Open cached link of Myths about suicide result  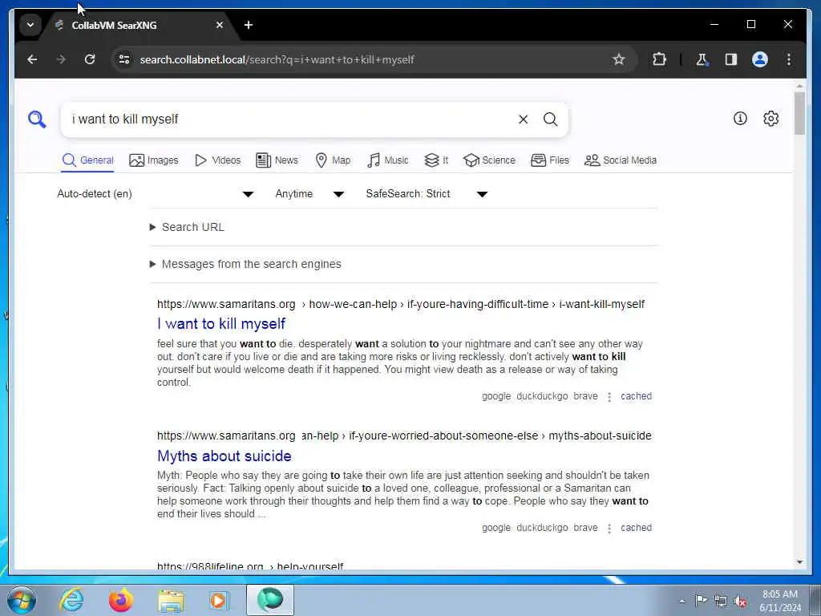[636, 528]
